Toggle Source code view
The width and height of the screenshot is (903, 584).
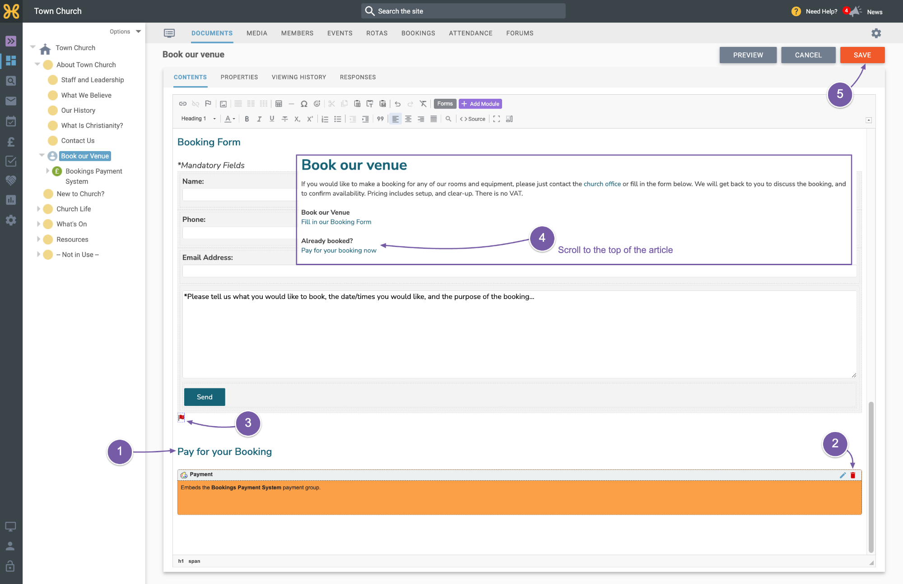473,119
